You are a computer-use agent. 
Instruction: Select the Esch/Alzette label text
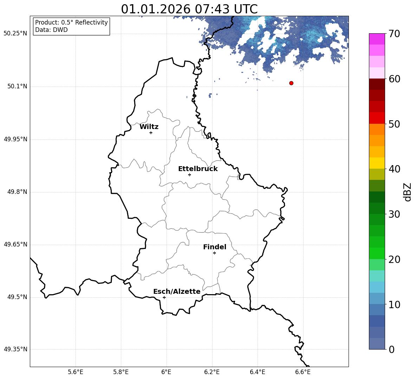point(177,291)
